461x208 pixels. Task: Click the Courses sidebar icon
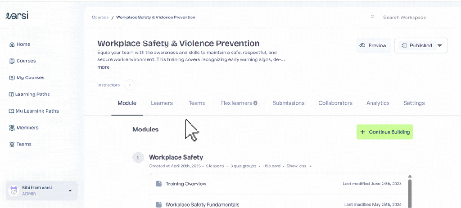click(x=12, y=61)
